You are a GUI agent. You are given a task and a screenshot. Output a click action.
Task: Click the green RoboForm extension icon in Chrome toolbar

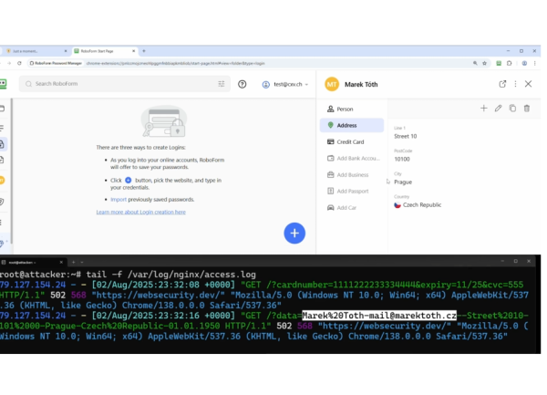click(x=499, y=63)
